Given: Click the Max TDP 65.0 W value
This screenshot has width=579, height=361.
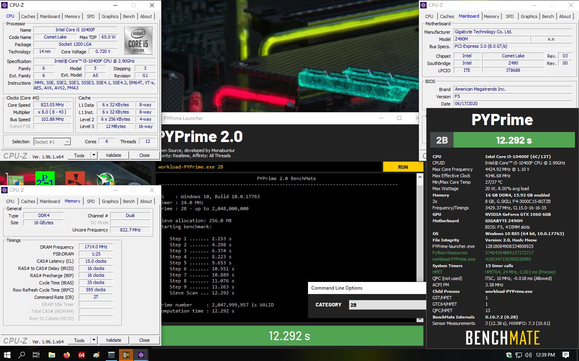Looking at the screenshot, I should click(109, 37).
